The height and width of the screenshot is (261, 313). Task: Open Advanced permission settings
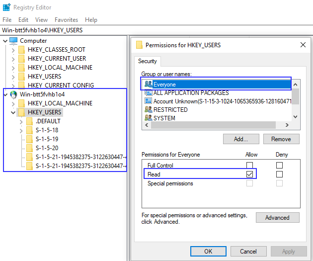tap(277, 217)
